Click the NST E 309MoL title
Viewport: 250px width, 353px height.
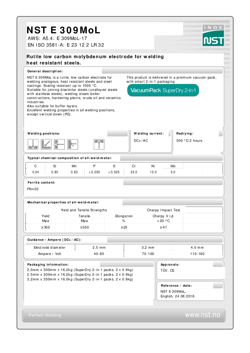pyautogui.click(x=63, y=30)
